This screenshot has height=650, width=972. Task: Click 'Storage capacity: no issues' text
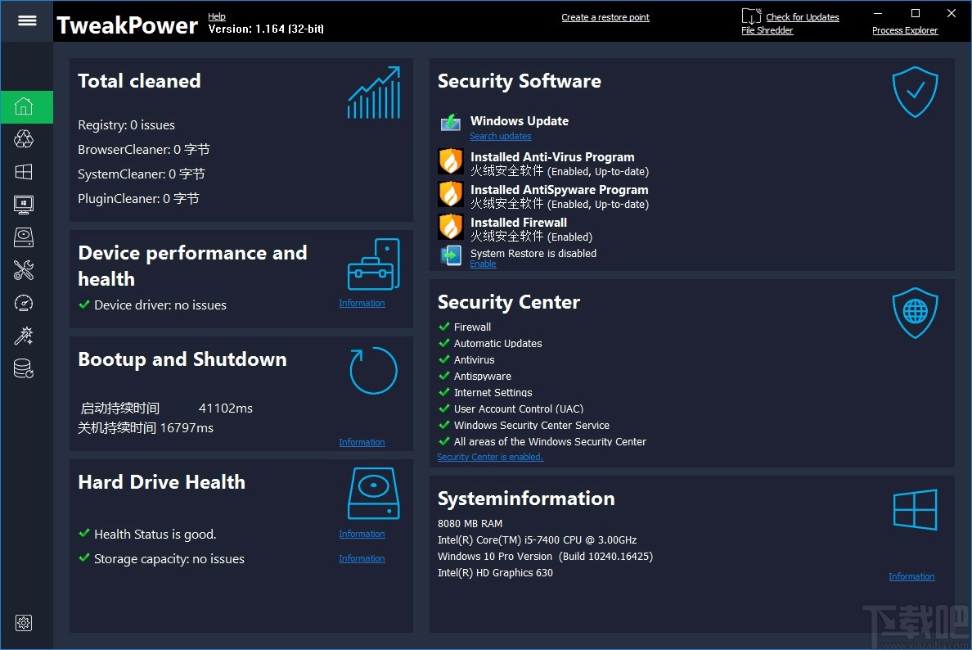169,559
